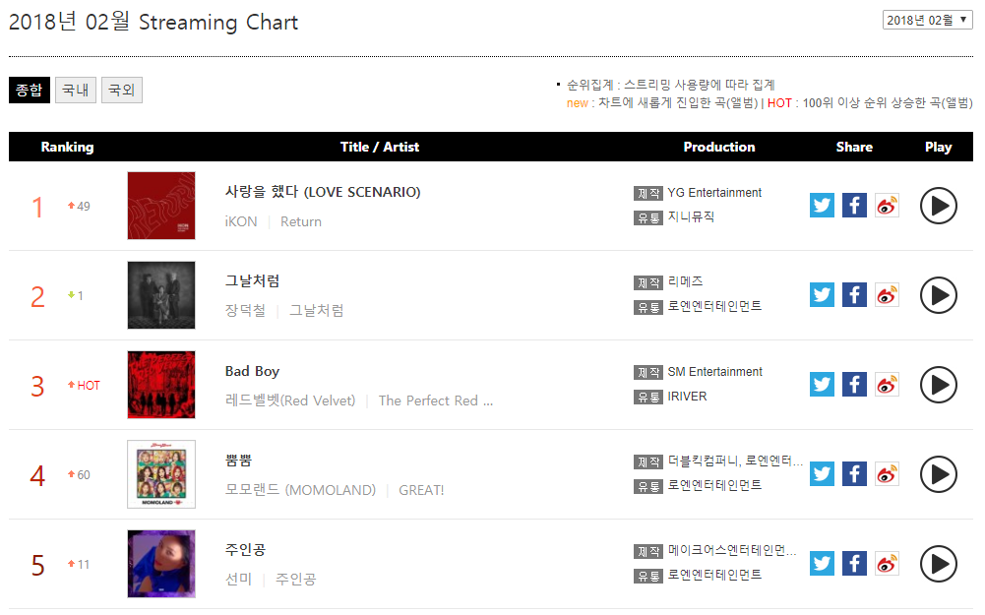The width and height of the screenshot is (985, 615).
Task: Share 주인공 on Weibo
Action: (x=887, y=564)
